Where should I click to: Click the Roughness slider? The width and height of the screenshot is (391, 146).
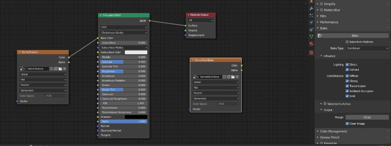coord(124,71)
